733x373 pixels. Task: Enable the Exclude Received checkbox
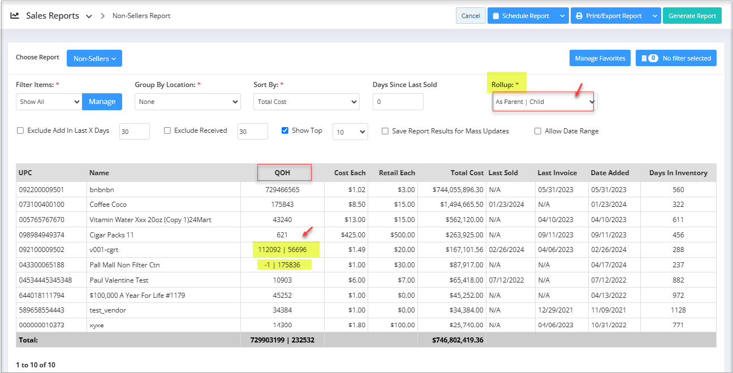(167, 131)
